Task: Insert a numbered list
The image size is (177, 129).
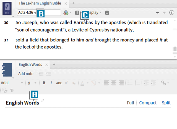Action: coord(137,83)
